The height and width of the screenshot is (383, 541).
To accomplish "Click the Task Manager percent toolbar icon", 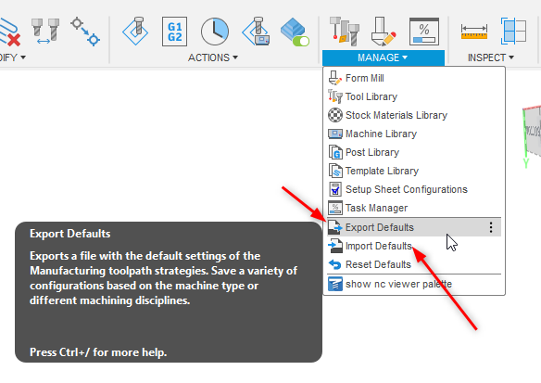I will 424,32.
